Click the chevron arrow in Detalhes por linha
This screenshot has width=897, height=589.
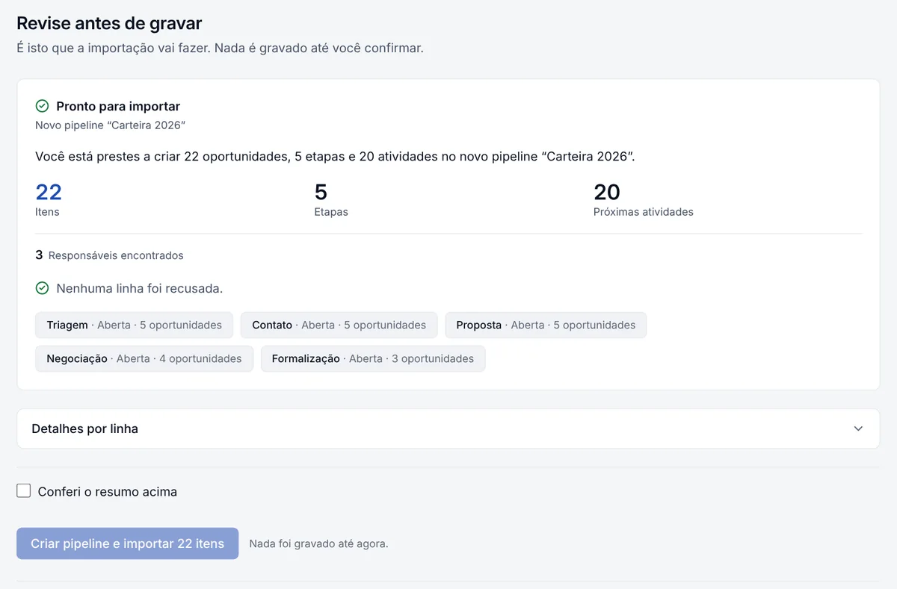coord(858,428)
